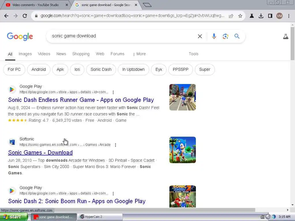Open Sonic Dash Endless Runner Game link
Image resolution: width=295 pixels, height=221 pixels.
click(81, 100)
